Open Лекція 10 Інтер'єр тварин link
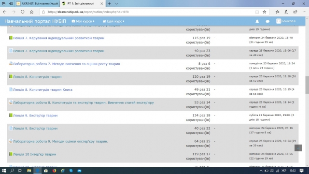 34,154
